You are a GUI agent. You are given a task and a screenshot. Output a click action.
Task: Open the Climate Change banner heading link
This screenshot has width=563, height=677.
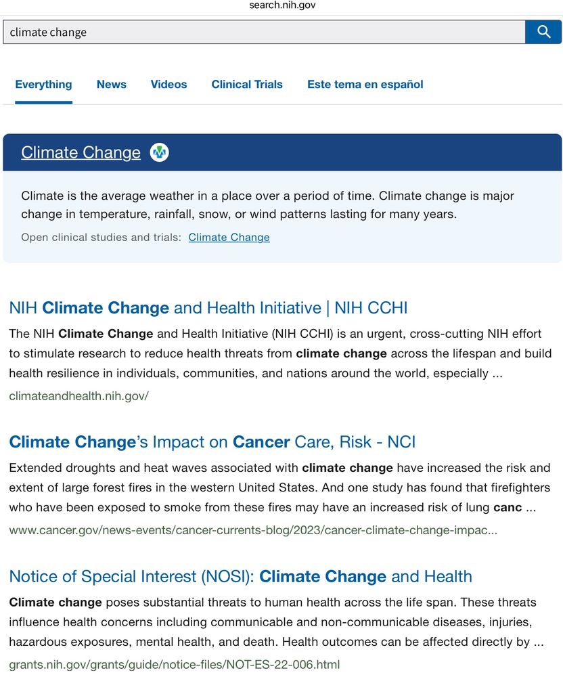[x=81, y=152]
